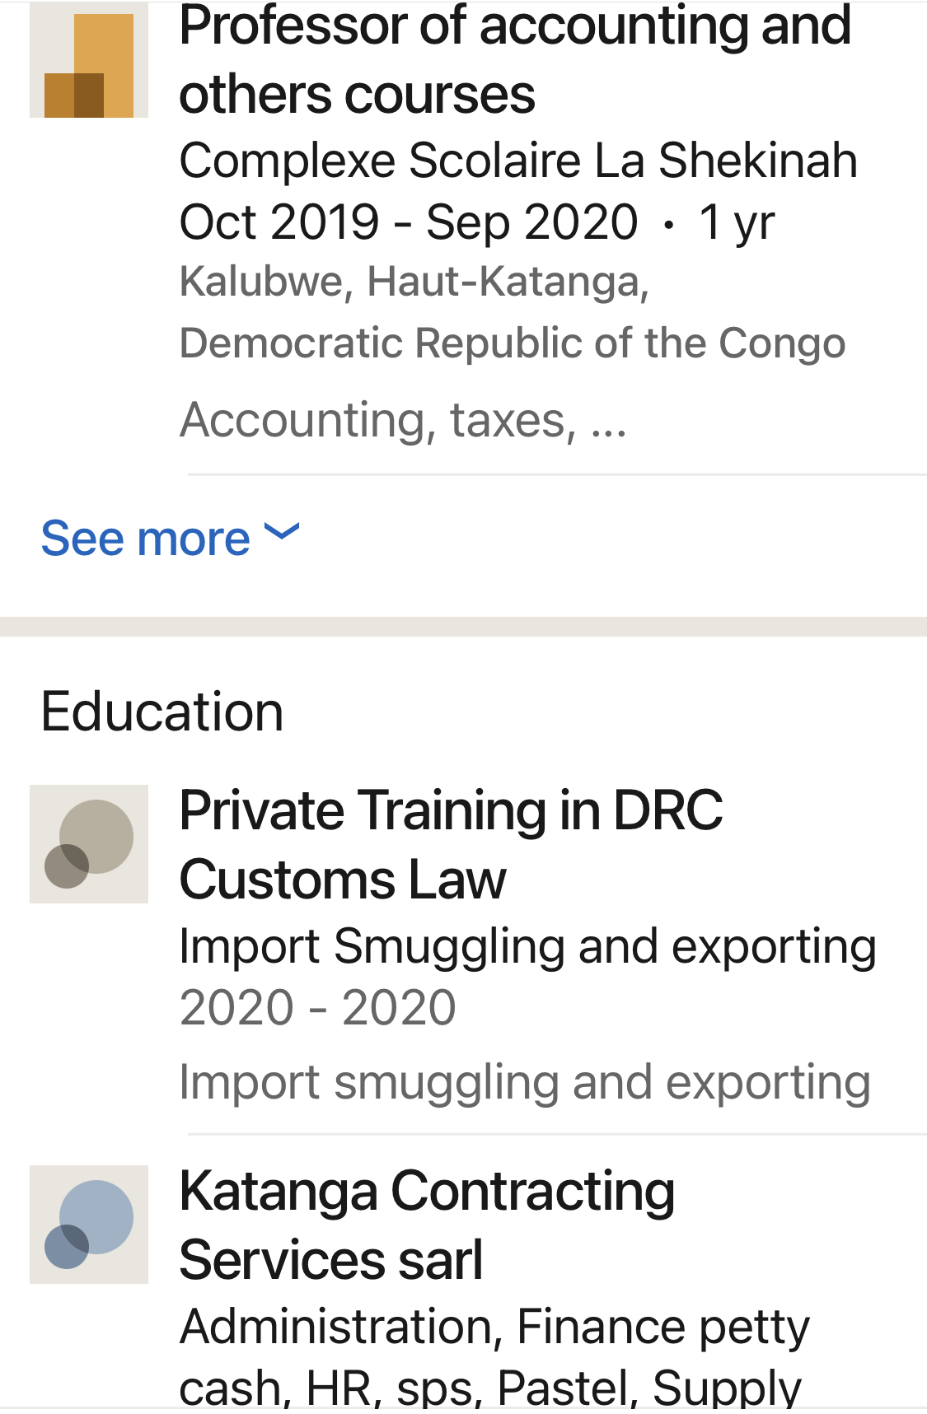Select the black Import Smuggling and exporting field line
The image size is (927, 1414).
(527, 946)
